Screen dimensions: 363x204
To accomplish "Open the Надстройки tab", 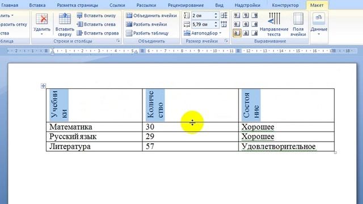I will [247, 5].
